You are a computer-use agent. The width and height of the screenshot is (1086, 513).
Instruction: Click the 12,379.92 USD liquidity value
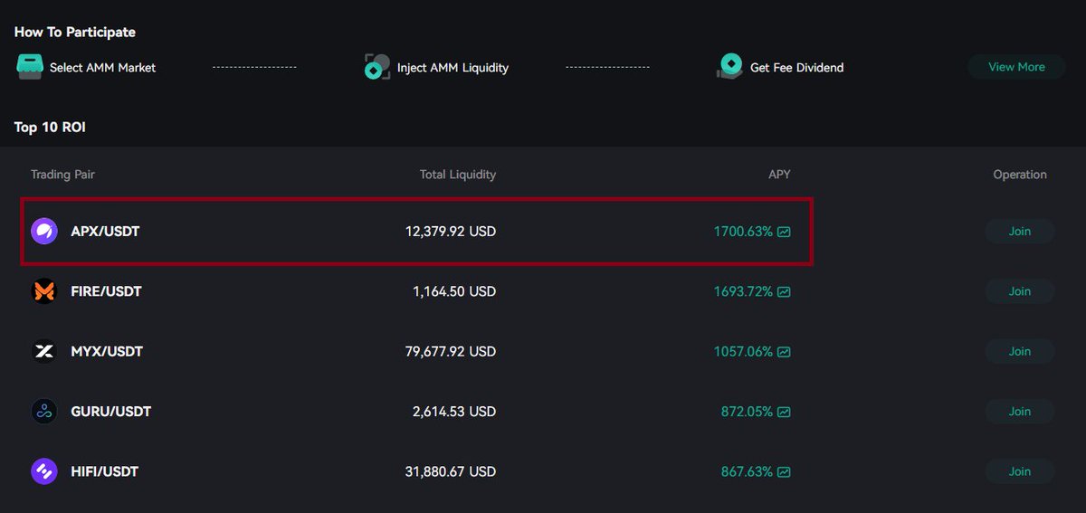tap(451, 232)
